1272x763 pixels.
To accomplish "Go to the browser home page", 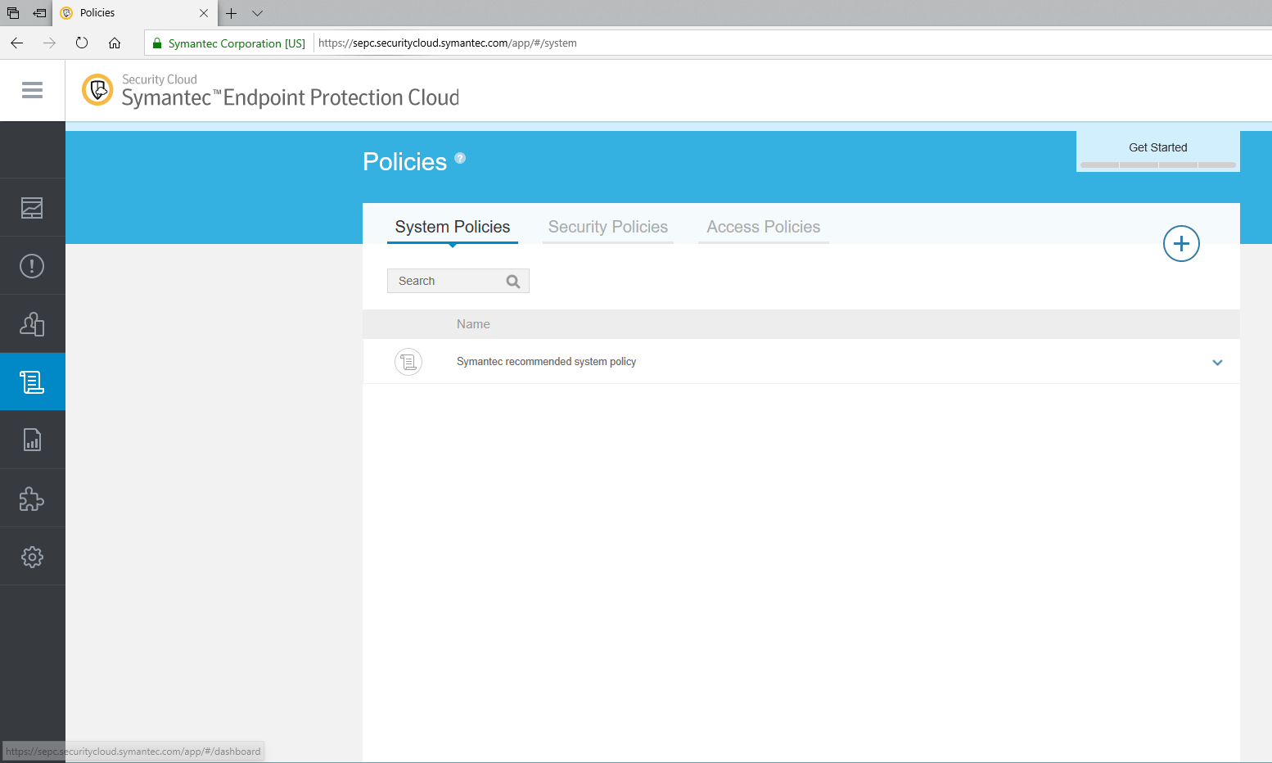I will (115, 43).
